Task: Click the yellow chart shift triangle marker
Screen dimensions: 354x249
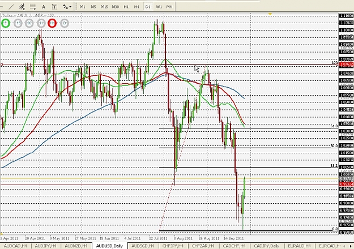Action: [270, 14]
